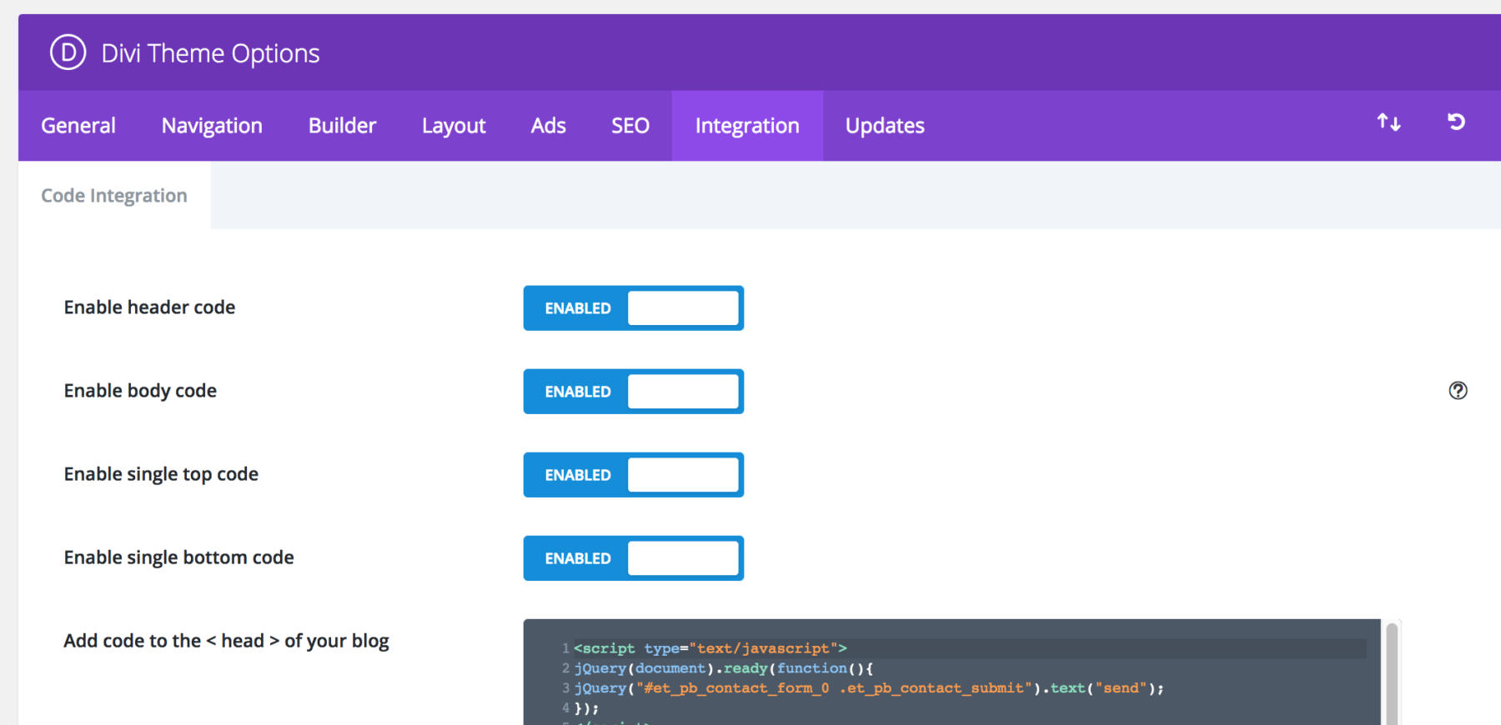Select the Layout tab
This screenshot has height=725, width=1501.
coord(454,126)
